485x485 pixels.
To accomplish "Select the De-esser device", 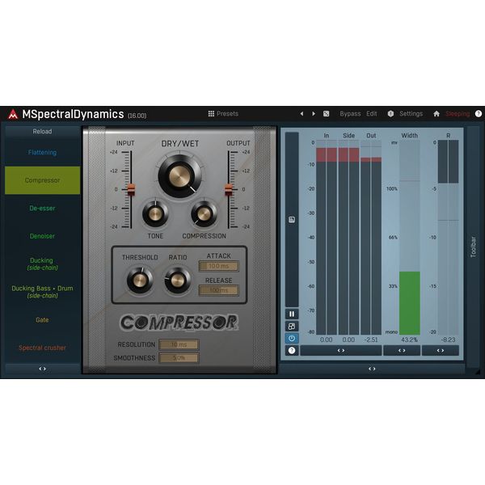I will pos(42,209).
